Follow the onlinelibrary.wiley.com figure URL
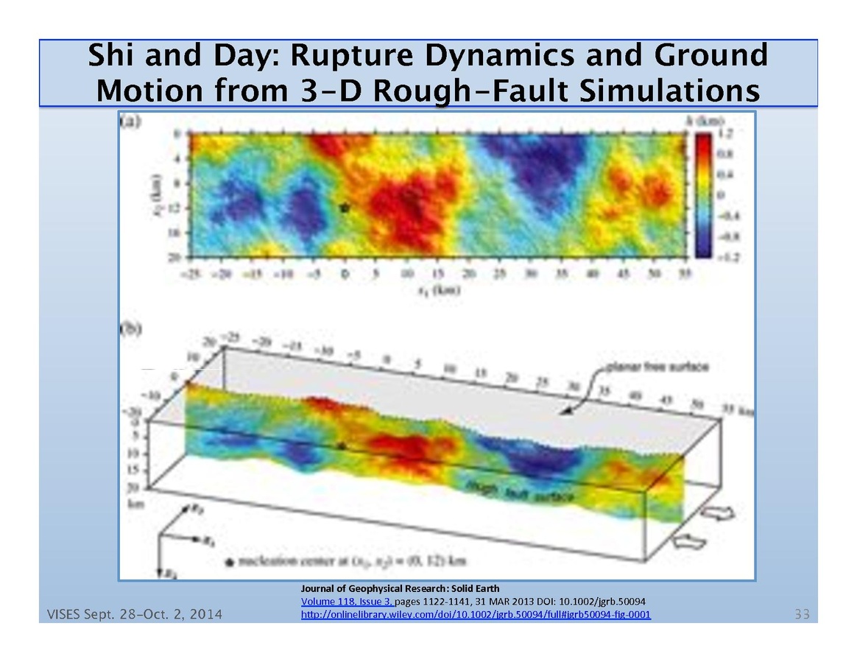 point(476,614)
